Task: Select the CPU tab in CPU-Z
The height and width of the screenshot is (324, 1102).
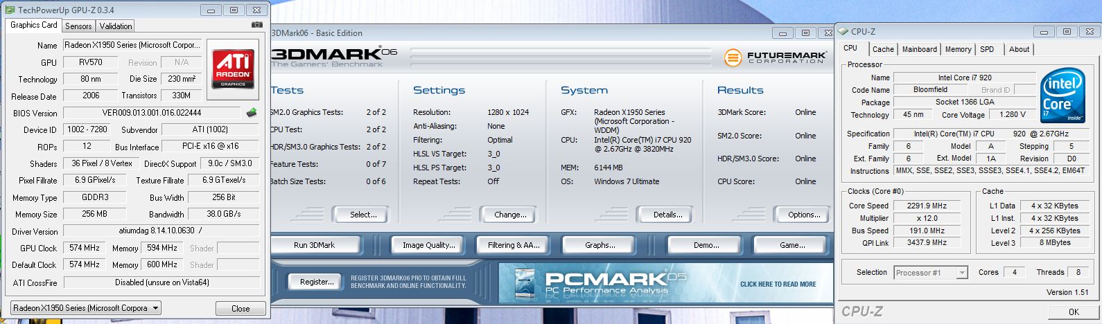Action: coord(850,48)
